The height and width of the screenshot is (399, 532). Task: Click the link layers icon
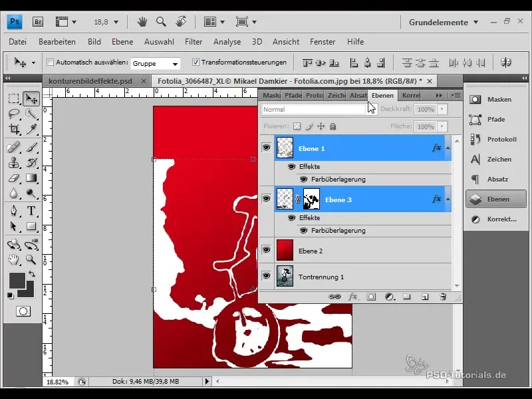tap(334, 297)
